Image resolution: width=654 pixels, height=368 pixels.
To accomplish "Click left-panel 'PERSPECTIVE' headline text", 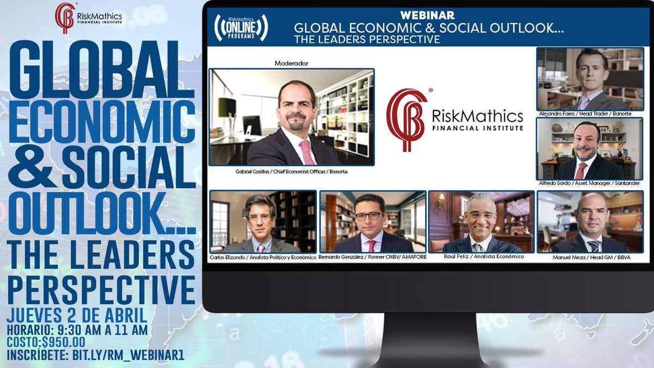I will [101, 290].
